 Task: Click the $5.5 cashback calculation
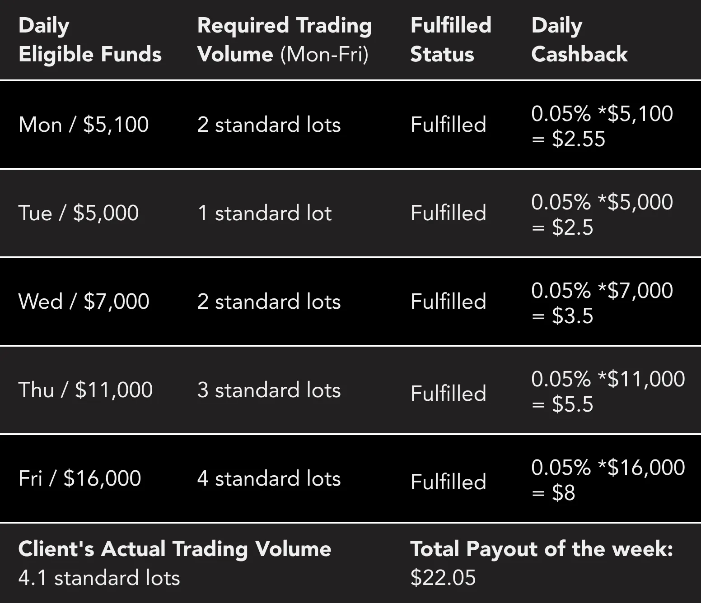click(608, 391)
